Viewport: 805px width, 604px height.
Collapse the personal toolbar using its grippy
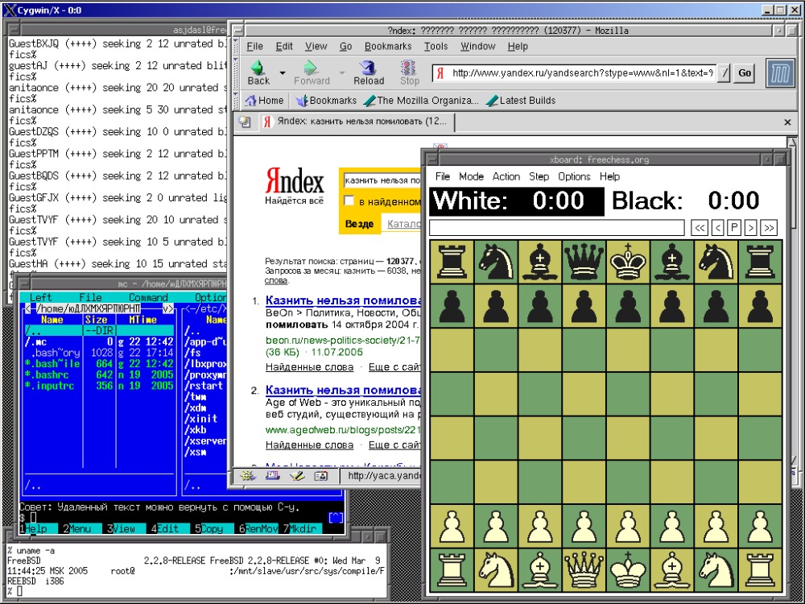point(236,100)
